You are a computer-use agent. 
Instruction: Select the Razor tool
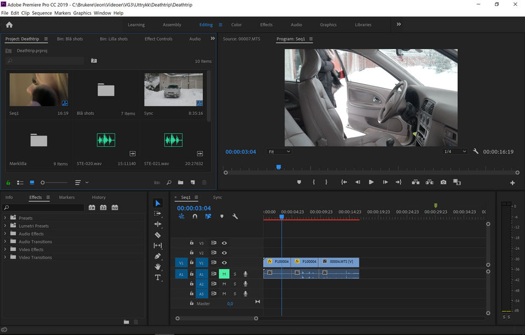click(x=158, y=235)
